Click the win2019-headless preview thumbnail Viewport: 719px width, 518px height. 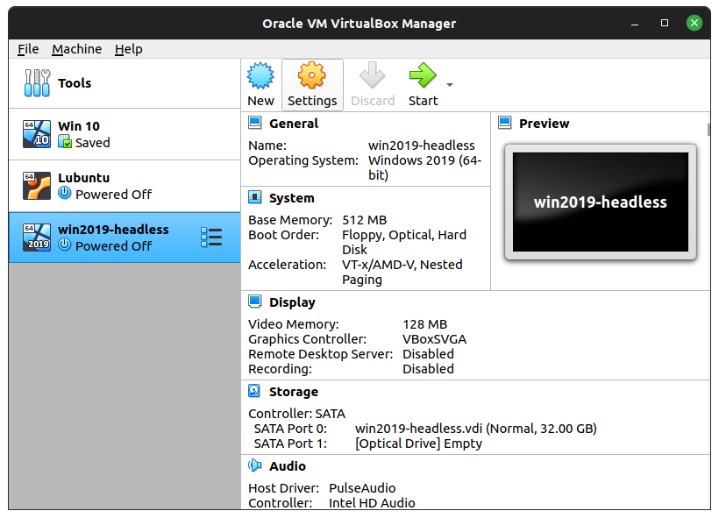tap(601, 202)
